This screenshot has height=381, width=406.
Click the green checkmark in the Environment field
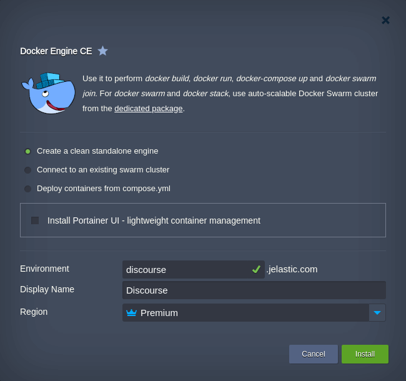pyautogui.click(x=256, y=269)
